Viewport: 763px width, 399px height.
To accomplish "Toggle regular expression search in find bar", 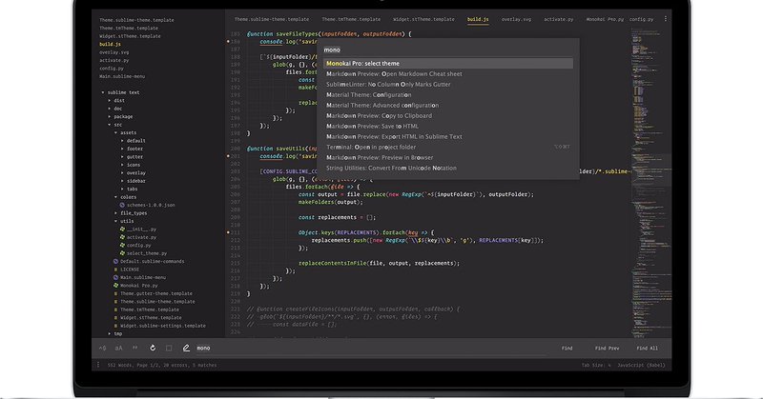I will pos(102,348).
